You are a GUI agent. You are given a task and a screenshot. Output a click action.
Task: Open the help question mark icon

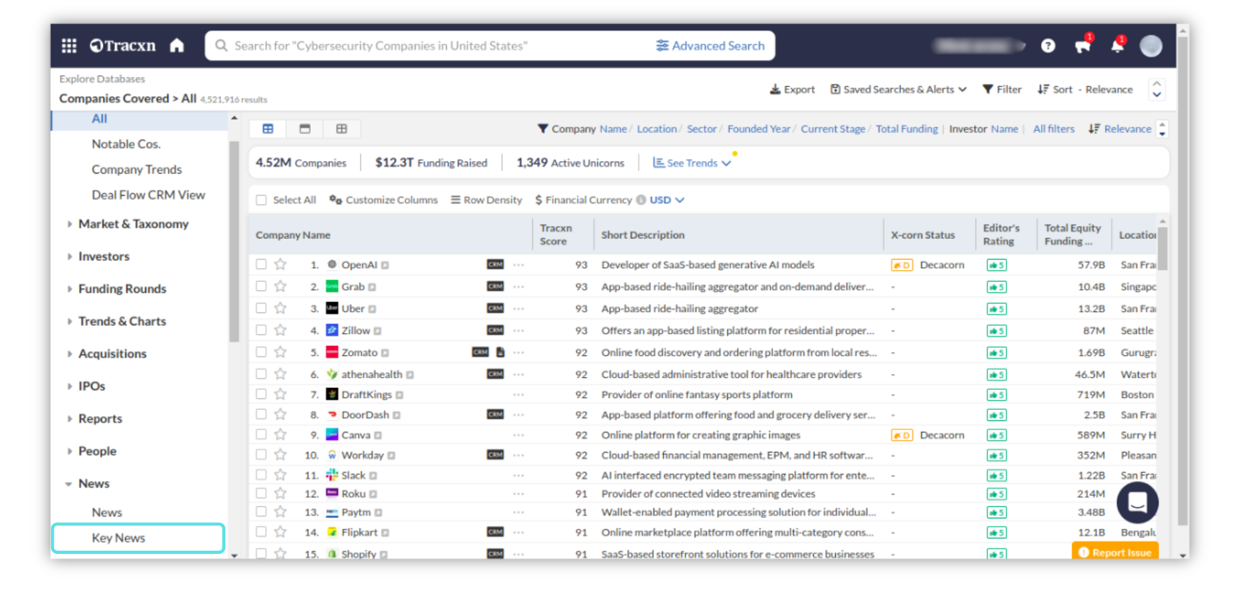point(1048,46)
